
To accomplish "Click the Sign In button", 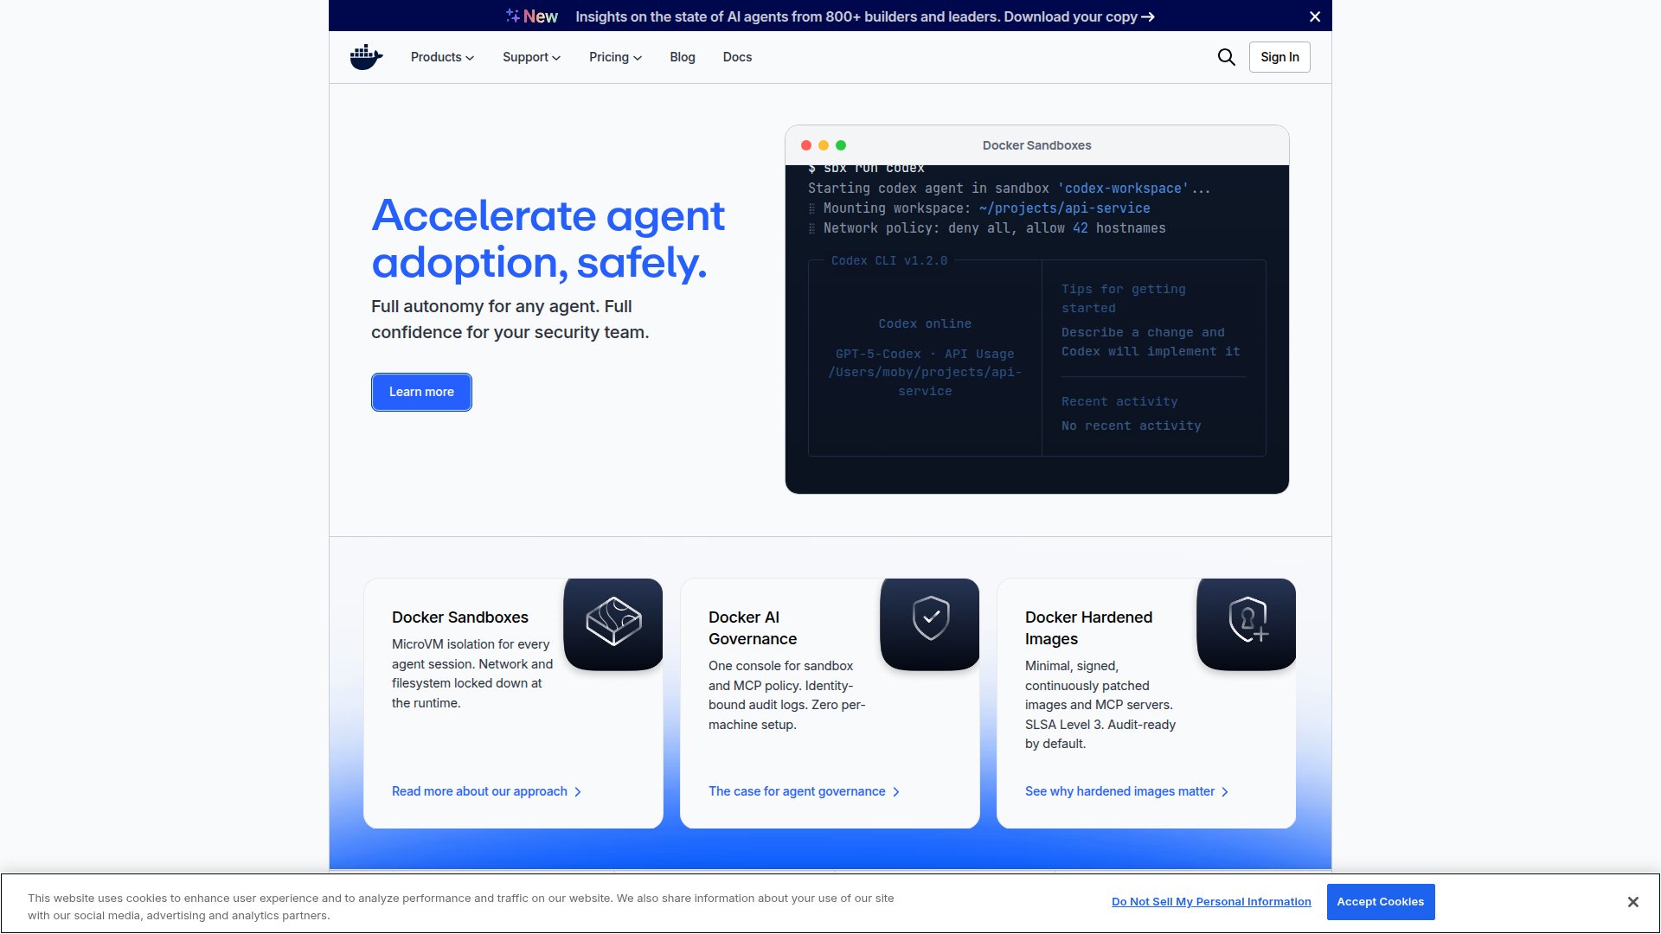I will point(1279,57).
